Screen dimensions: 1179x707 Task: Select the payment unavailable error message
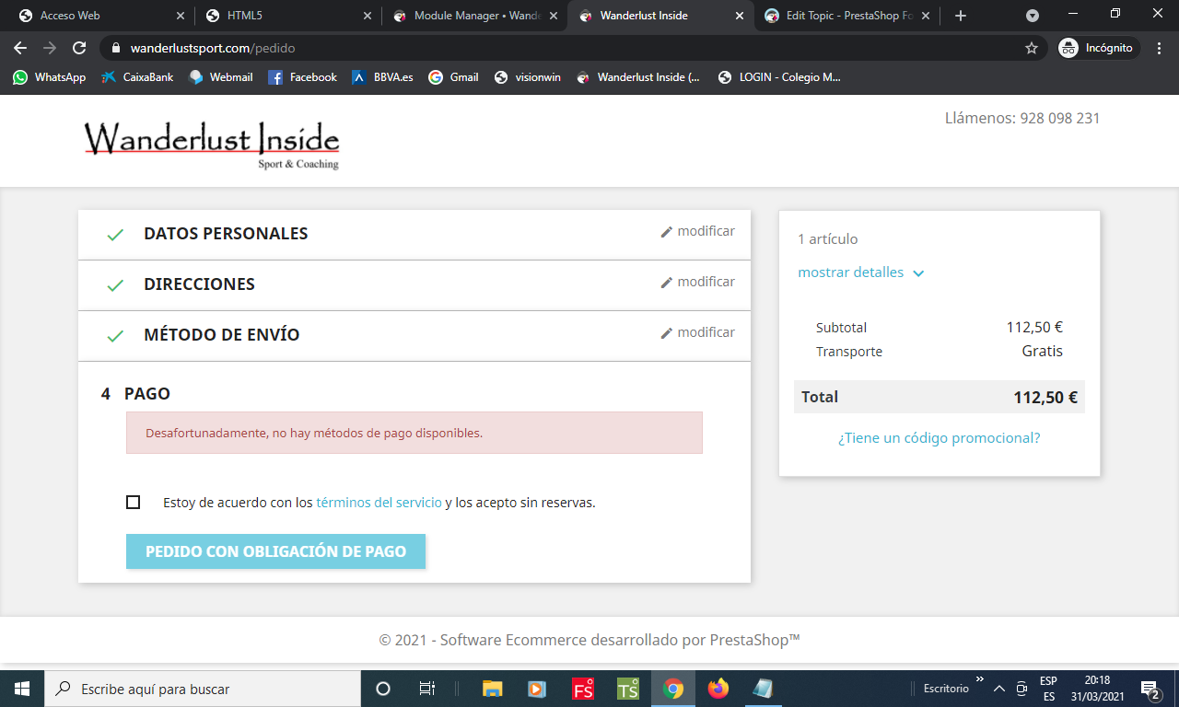click(414, 433)
